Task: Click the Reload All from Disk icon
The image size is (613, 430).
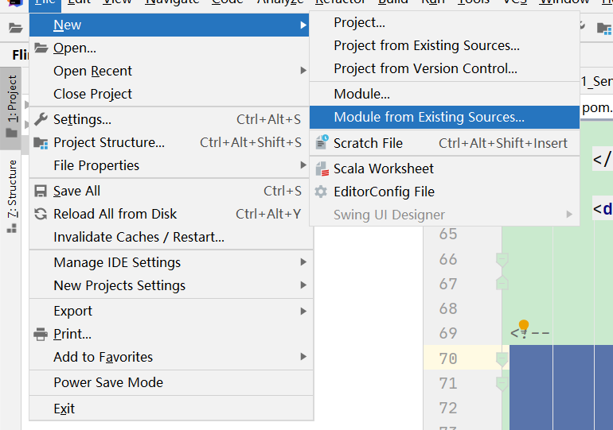Action: pyautogui.click(x=41, y=214)
